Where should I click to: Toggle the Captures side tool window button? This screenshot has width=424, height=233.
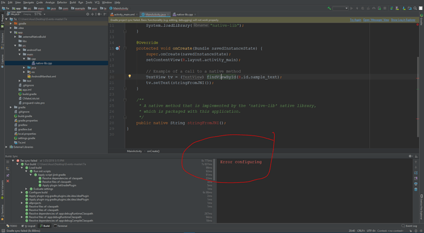point(2,61)
